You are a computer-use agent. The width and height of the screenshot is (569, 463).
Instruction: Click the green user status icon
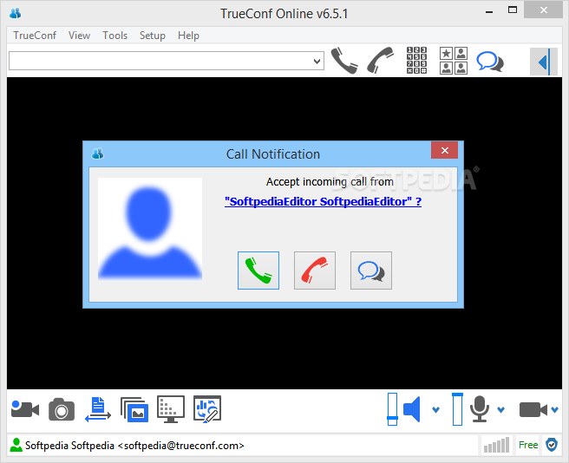[16, 445]
